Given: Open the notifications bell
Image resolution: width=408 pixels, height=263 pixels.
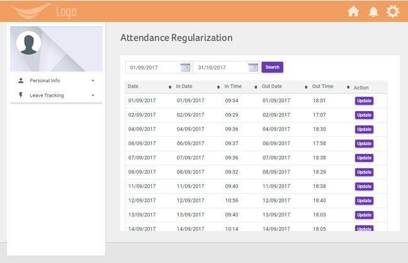Looking at the screenshot, I should pos(373,11).
